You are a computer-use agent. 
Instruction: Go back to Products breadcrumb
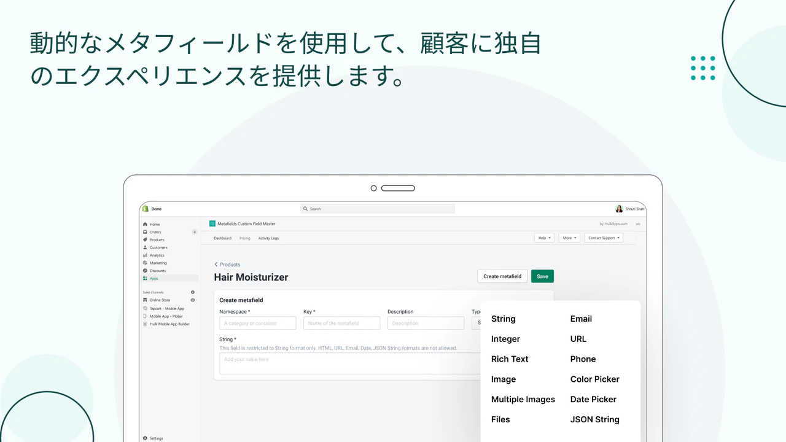click(227, 265)
